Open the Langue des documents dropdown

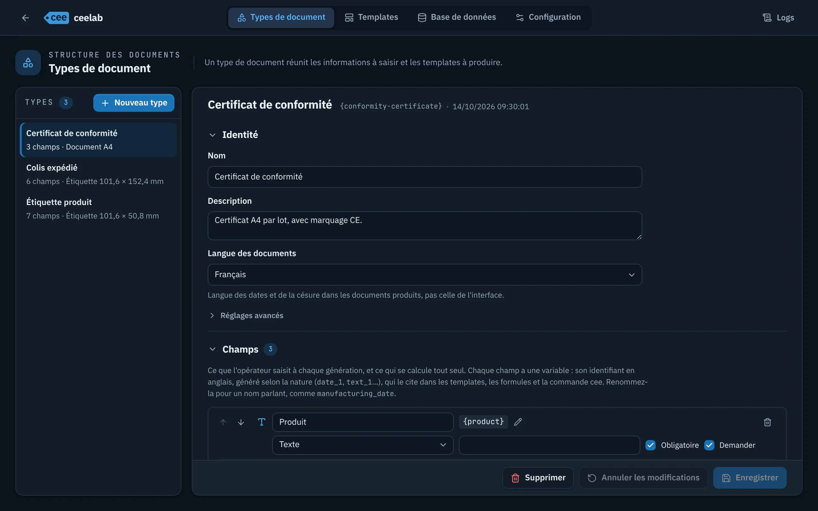point(425,274)
